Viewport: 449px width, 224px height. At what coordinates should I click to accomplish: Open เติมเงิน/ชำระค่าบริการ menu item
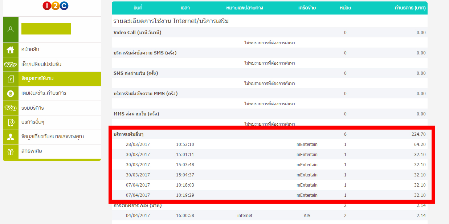[x=52, y=93]
